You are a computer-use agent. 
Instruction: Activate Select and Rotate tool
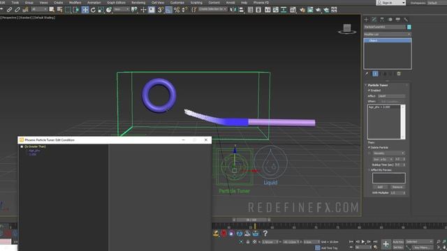(x=93, y=10)
